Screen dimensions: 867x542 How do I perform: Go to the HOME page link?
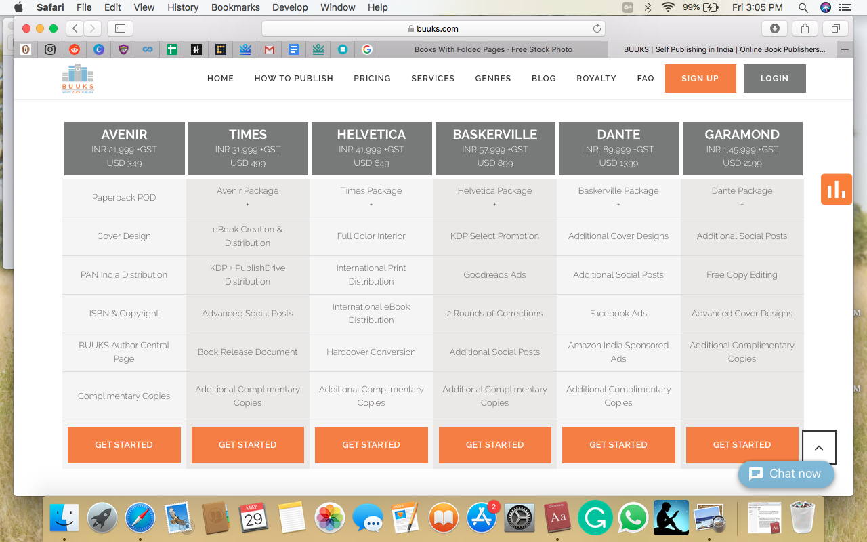coord(220,79)
